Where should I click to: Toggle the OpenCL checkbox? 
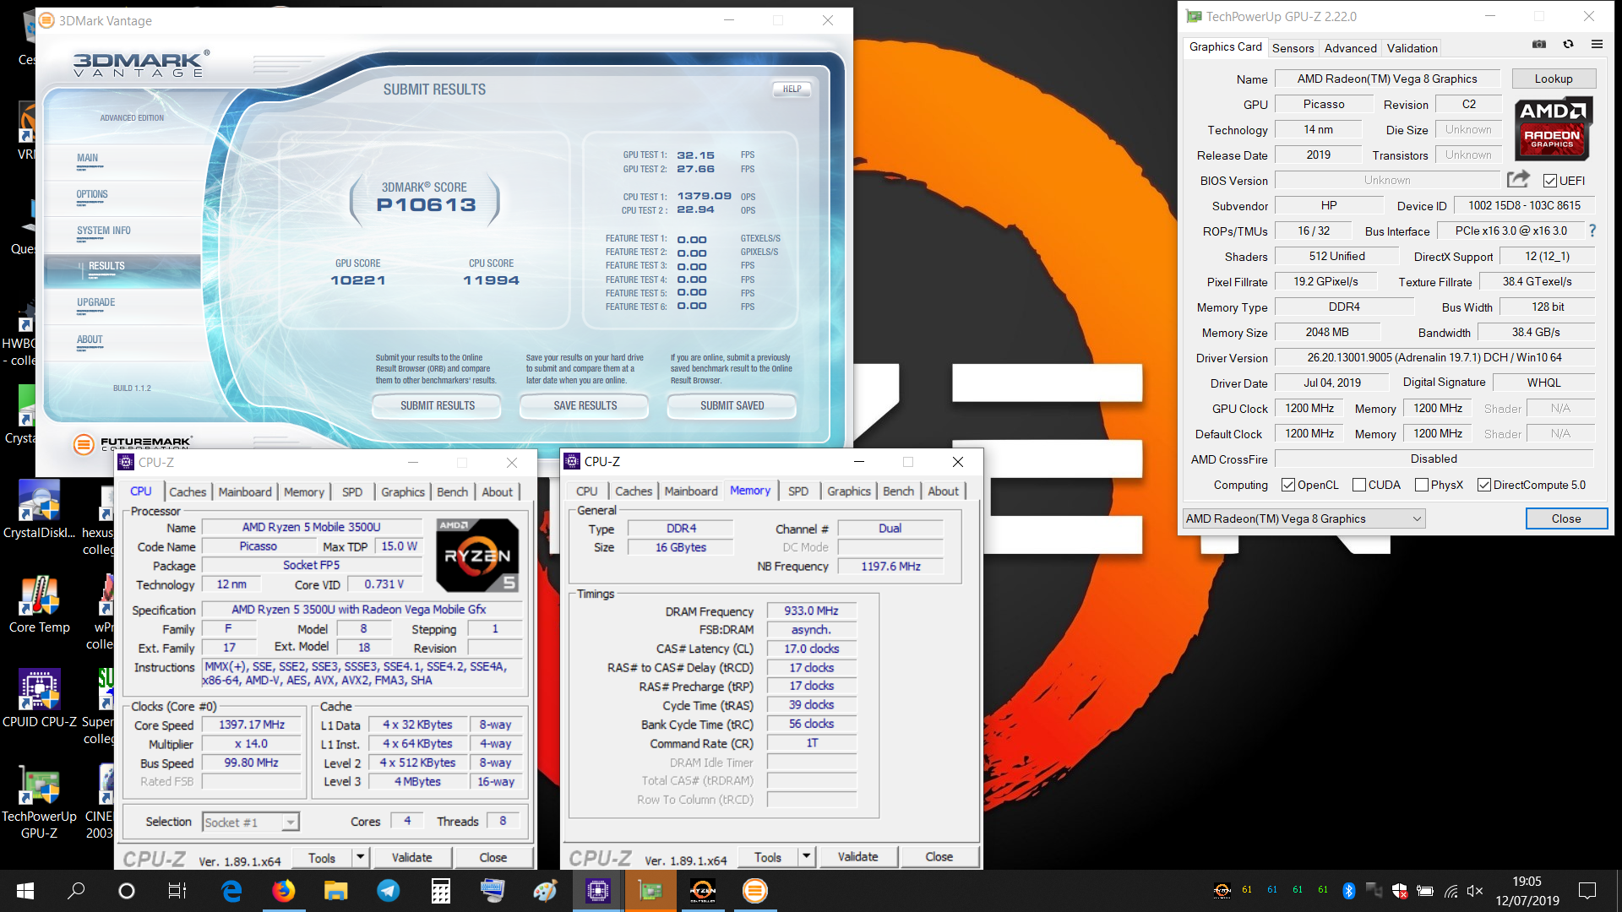click(1288, 485)
